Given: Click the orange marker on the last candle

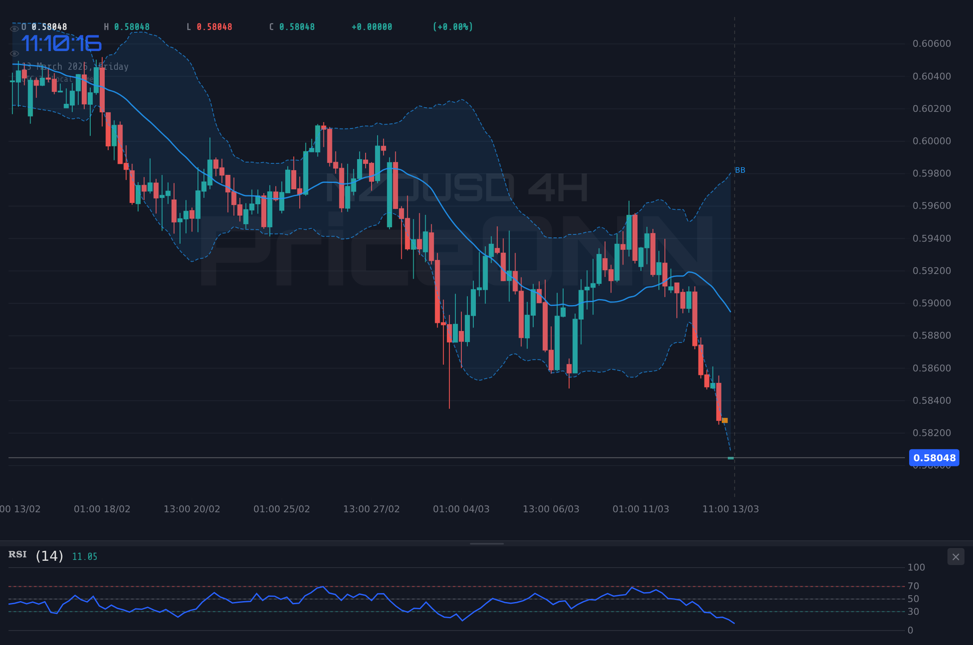Looking at the screenshot, I should pos(725,420).
